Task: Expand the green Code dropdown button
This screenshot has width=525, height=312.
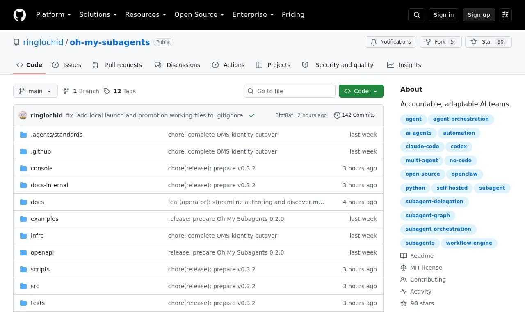Action: click(361, 91)
